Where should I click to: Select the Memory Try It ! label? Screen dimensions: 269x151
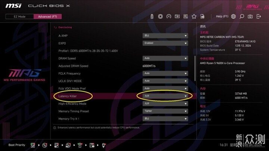point(69,119)
